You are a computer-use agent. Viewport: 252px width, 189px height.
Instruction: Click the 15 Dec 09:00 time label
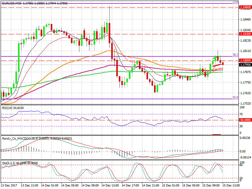[211, 185]
